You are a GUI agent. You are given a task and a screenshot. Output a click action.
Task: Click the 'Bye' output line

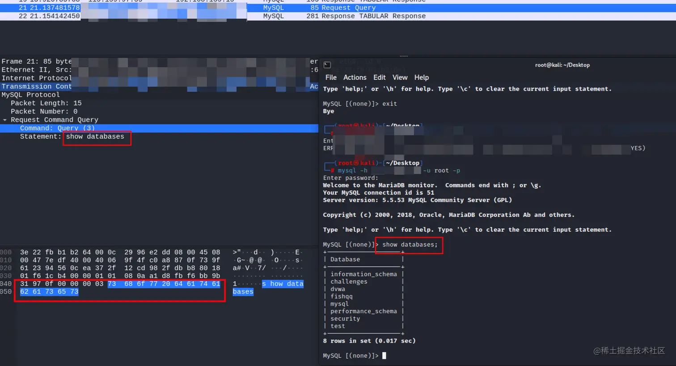tap(329, 111)
